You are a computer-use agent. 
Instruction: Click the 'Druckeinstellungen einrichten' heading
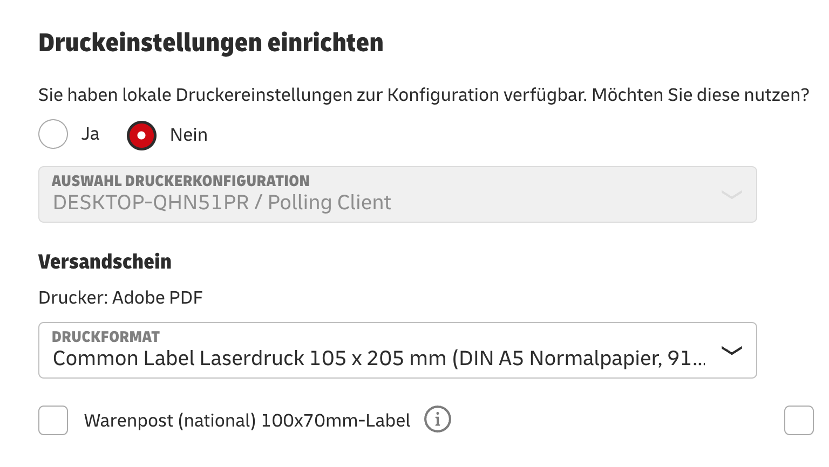pos(210,43)
